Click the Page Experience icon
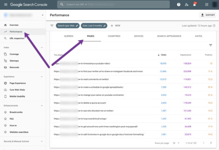 point(5,83)
